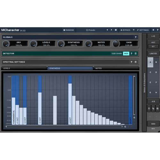Go to next preset arrow
This screenshot has height=160, width=160.
(111, 30)
